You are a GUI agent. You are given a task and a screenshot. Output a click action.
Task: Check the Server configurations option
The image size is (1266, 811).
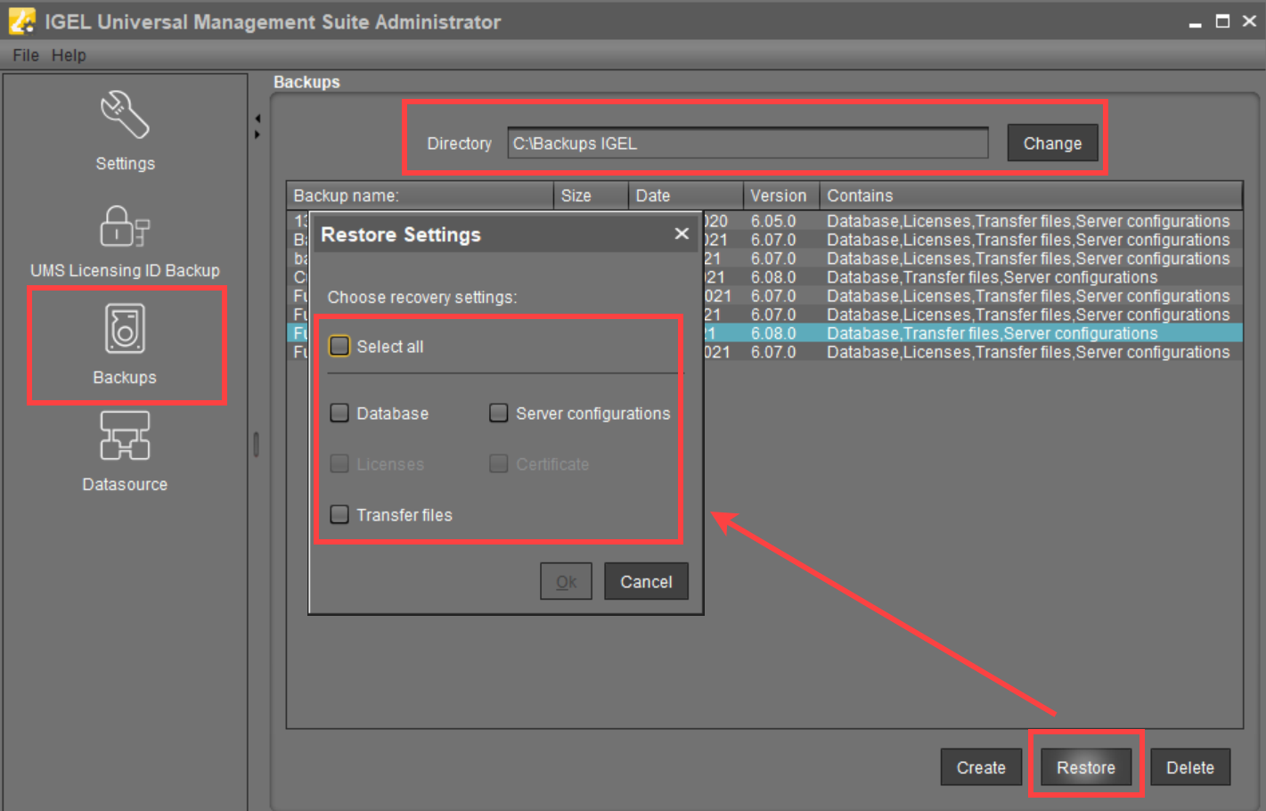499,413
